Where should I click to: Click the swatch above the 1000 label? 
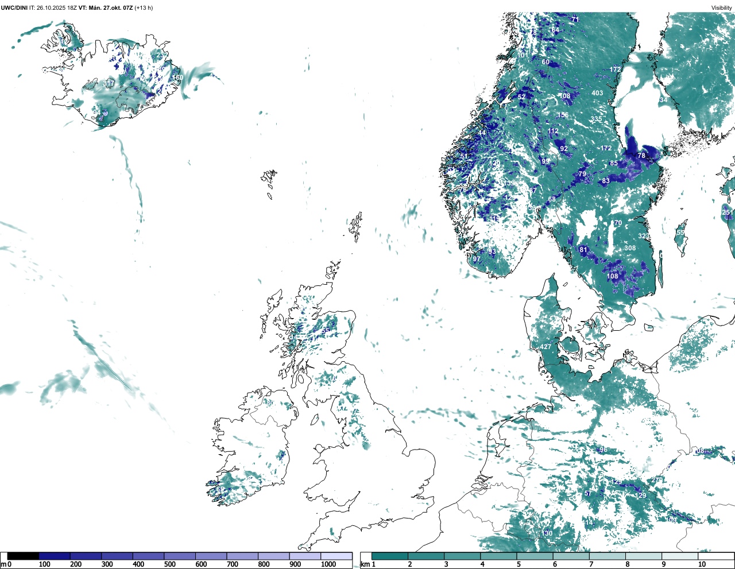click(336, 556)
